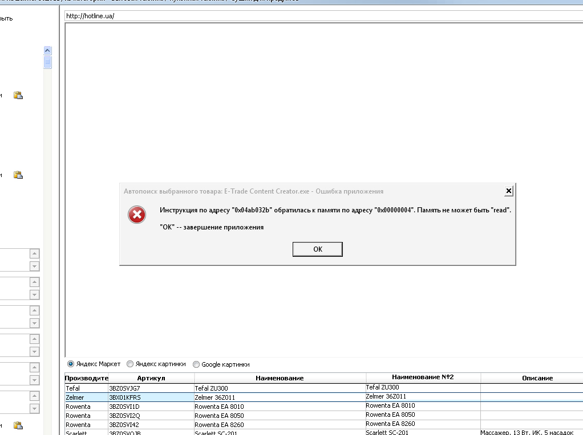The width and height of the screenshot is (583, 435).
Task: Click Rowenta EA 8260 in the Наименование №2 column
Action: 423,424
